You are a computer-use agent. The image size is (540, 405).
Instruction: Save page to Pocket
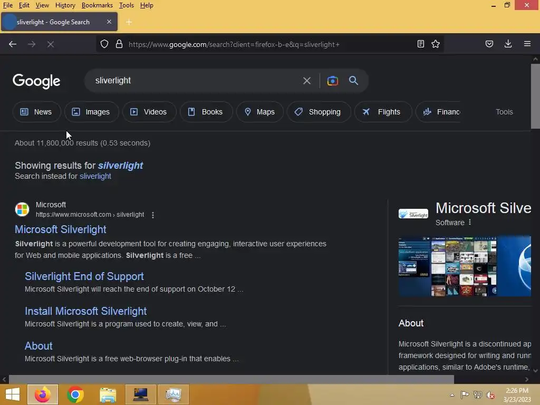pyautogui.click(x=489, y=44)
